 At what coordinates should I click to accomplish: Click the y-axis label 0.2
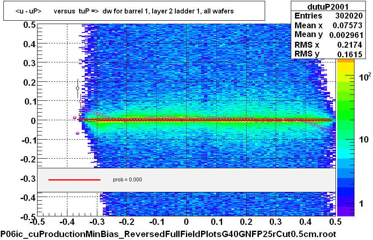pos(29,82)
